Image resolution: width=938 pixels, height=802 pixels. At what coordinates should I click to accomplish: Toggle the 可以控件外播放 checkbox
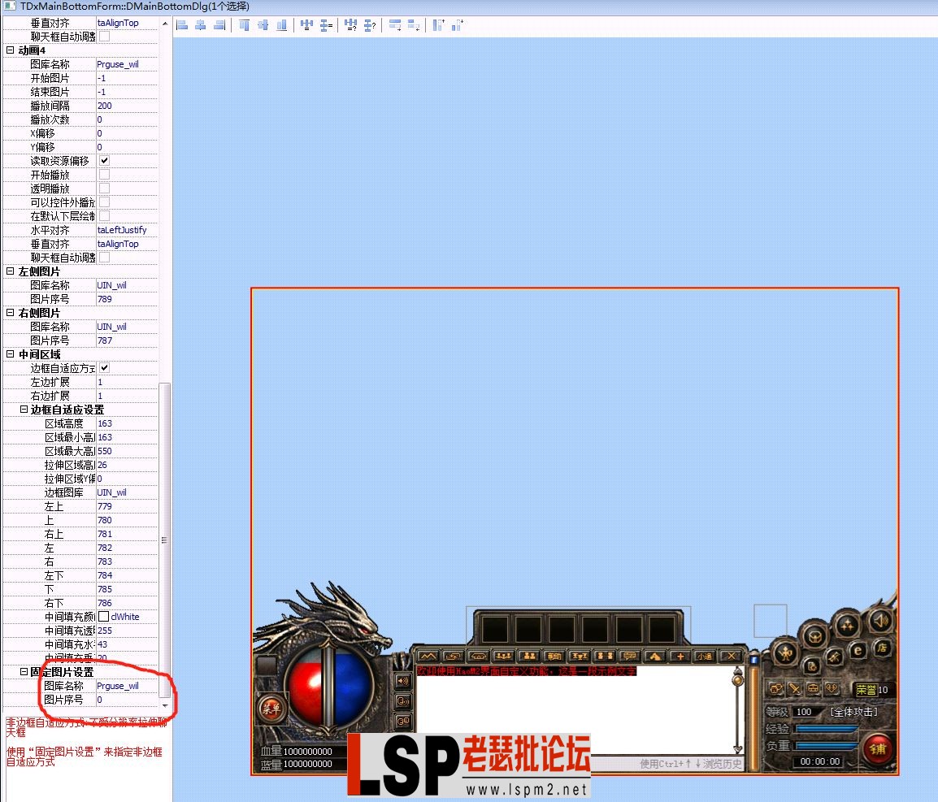coord(104,202)
